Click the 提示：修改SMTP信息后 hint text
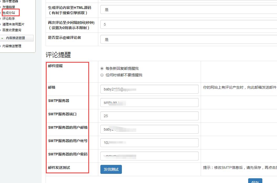277x183 pixels. pos(240,168)
